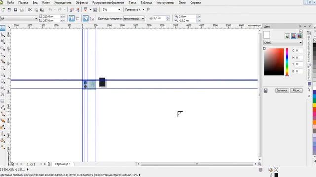Expand the application launcher dropdown arrow
This screenshot has height=177, width=316.
tap(90, 10)
